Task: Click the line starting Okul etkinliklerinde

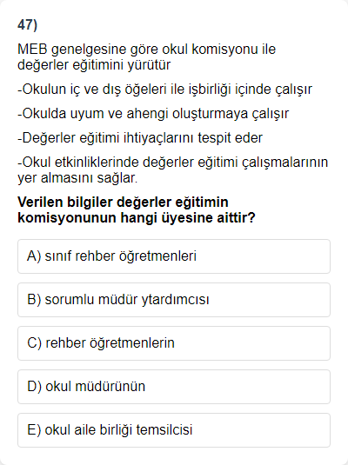Action: [173, 170]
